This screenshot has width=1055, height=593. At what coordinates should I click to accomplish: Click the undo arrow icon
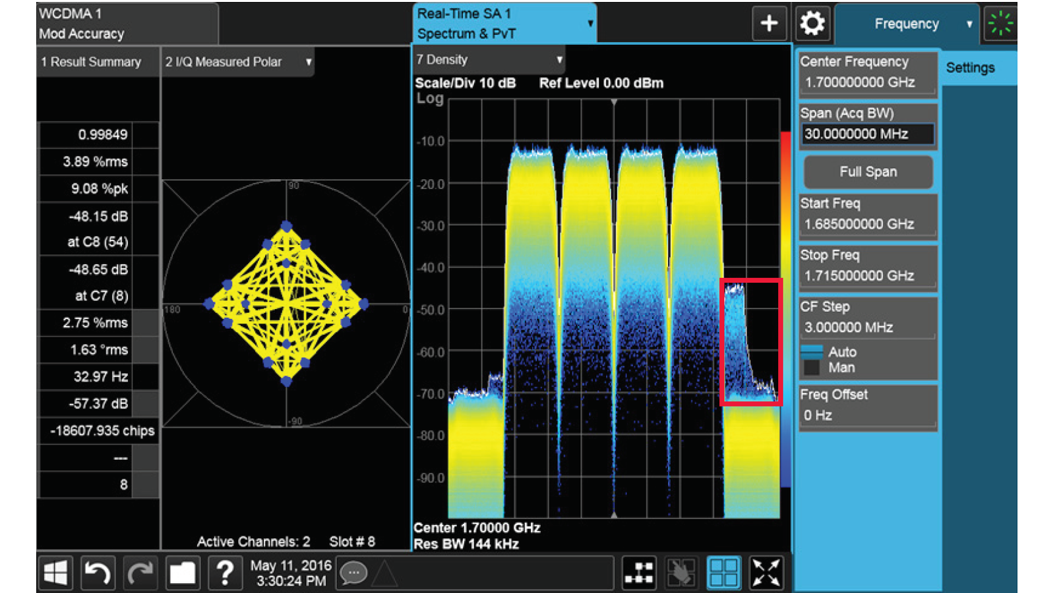coord(98,573)
